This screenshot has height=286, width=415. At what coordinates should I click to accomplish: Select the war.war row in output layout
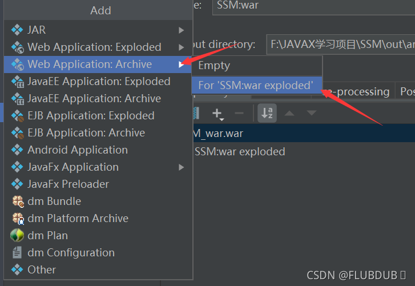[x=304, y=134]
